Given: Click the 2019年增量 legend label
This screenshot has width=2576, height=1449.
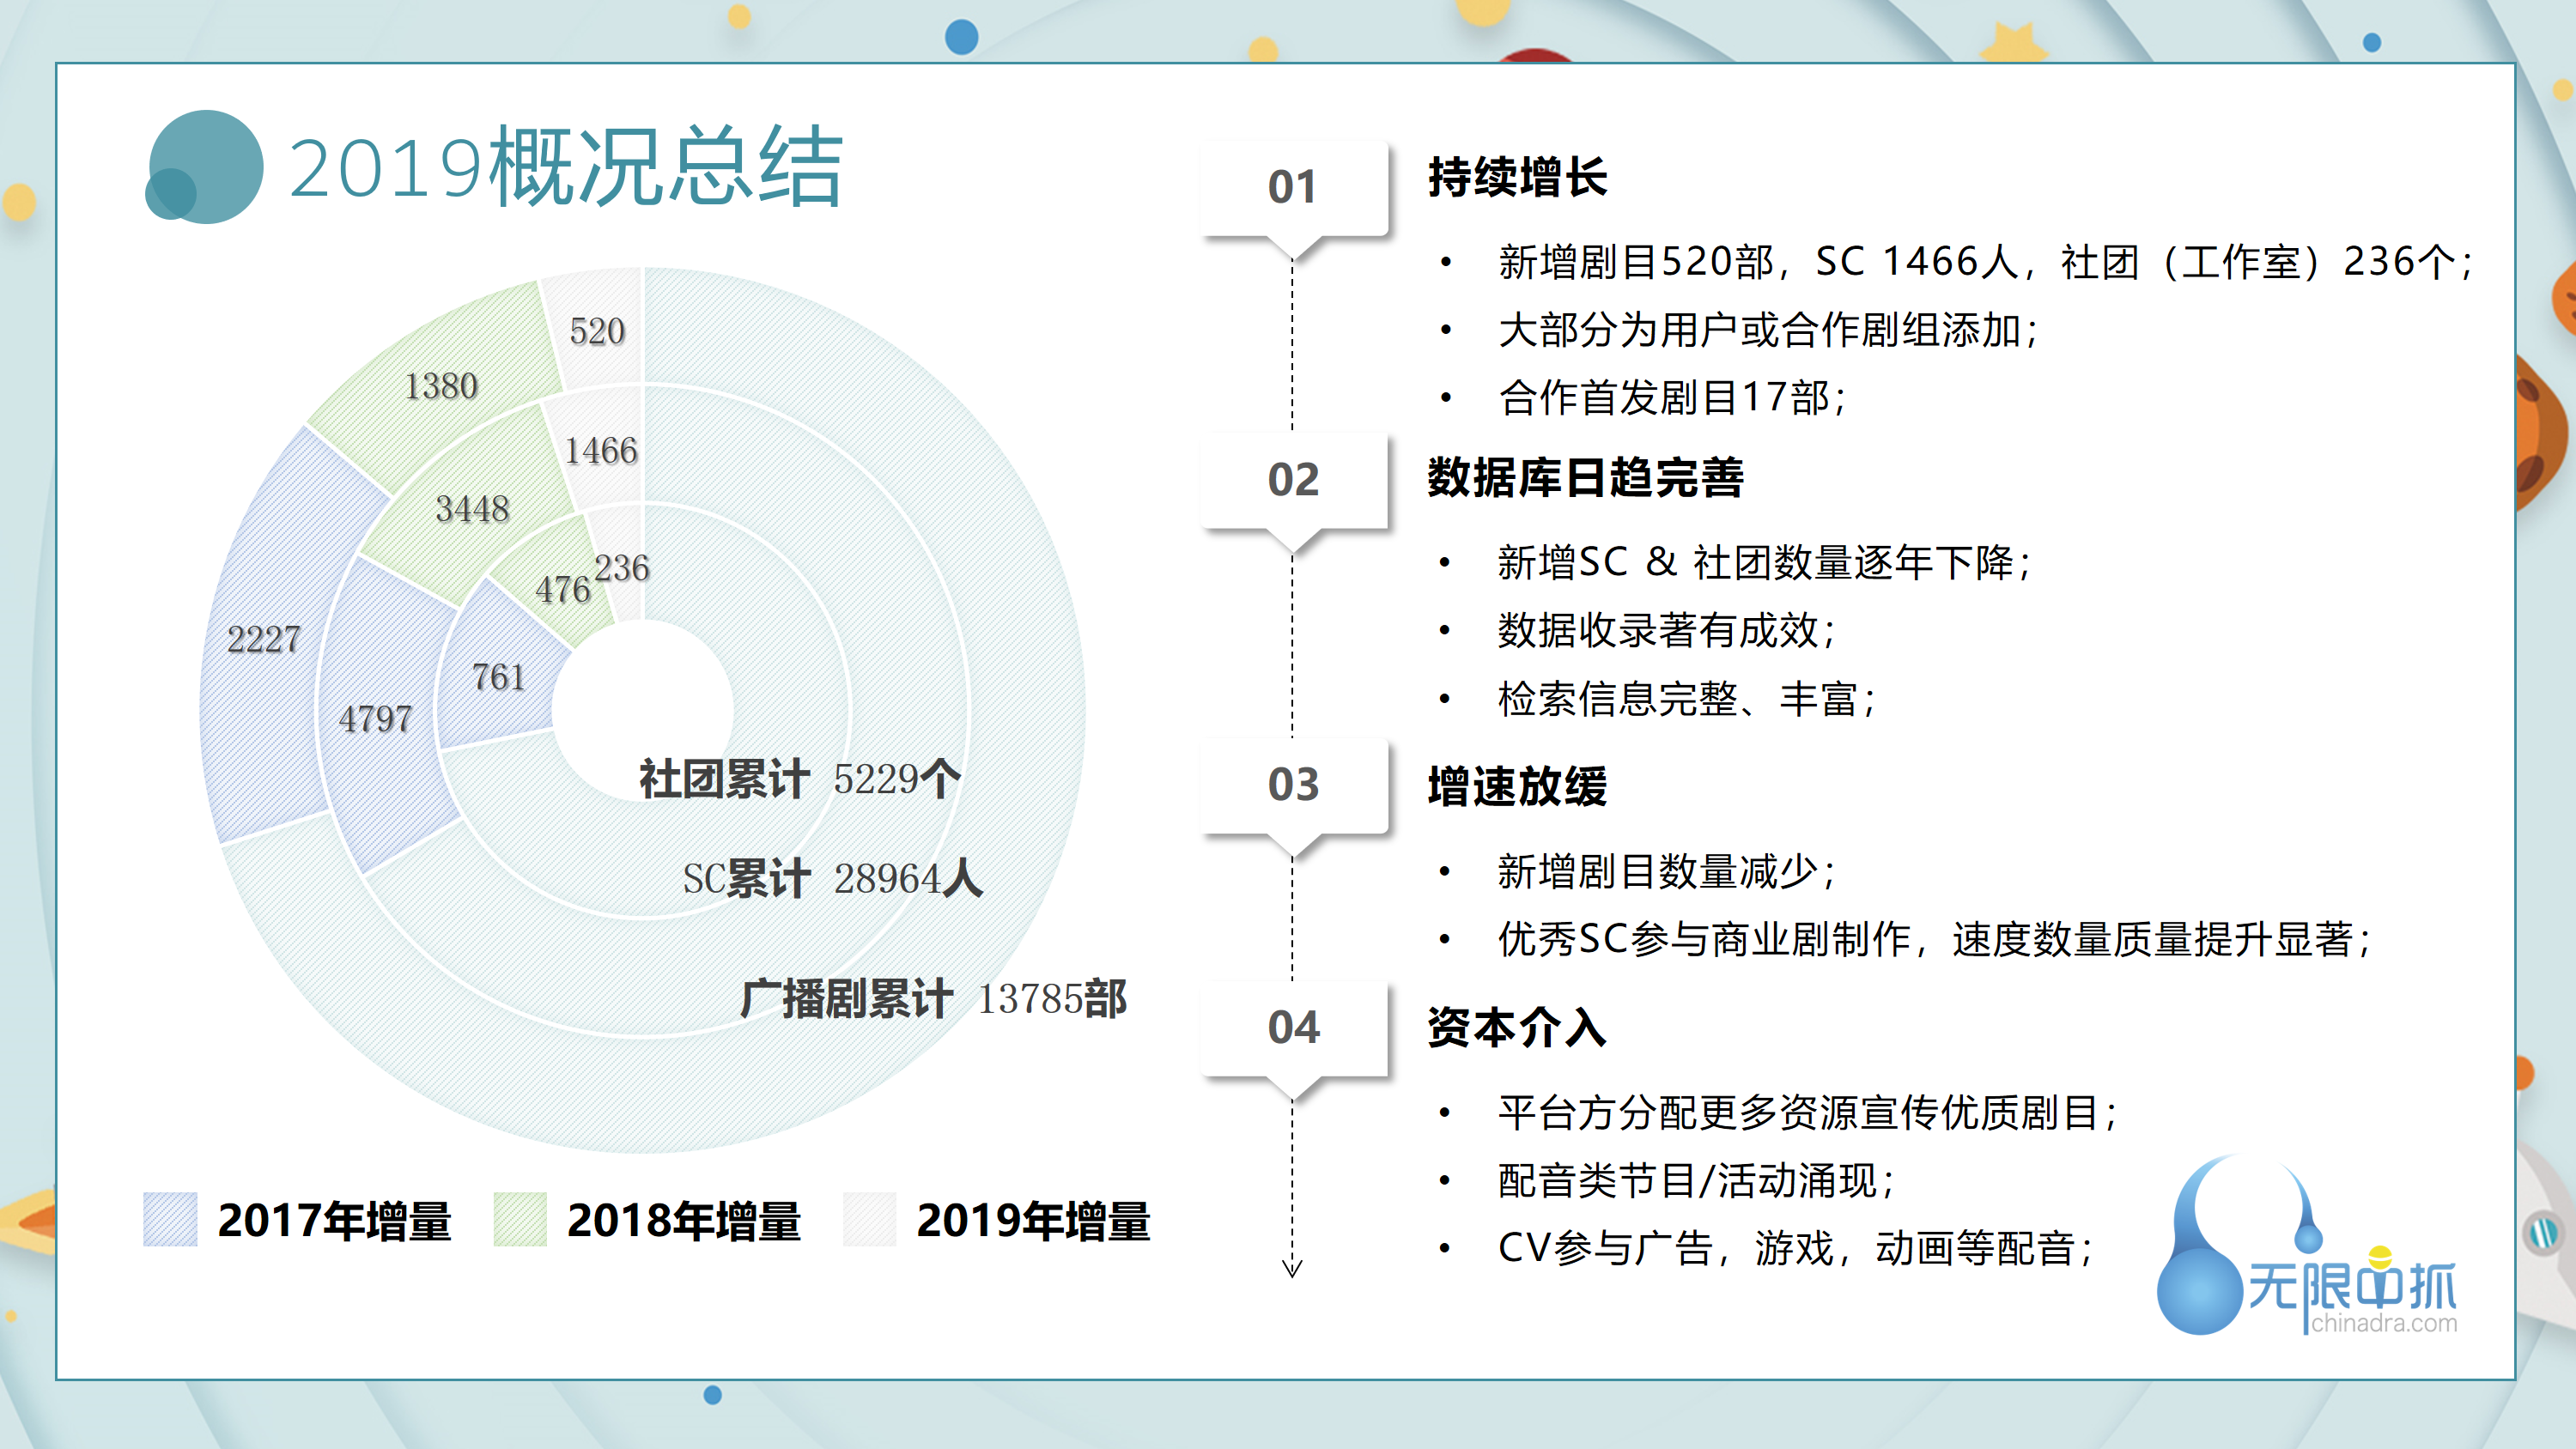Looking at the screenshot, I should click(1034, 1221).
